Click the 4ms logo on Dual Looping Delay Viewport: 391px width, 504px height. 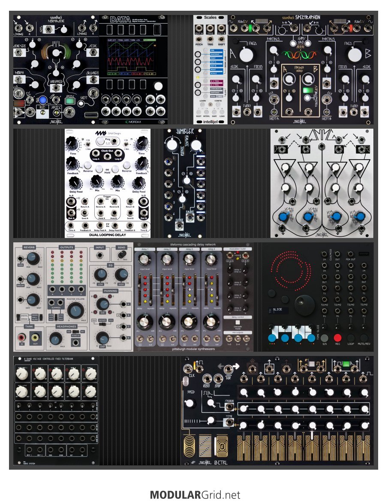pyautogui.click(x=101, y=133)
